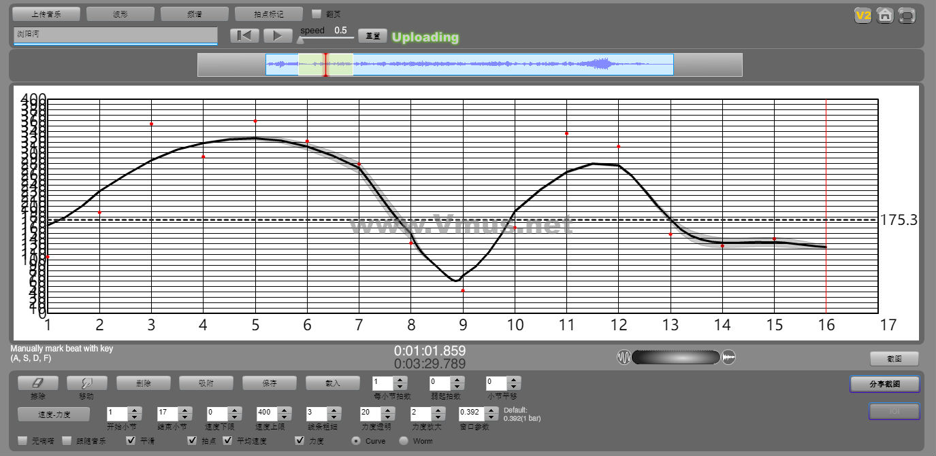Focus the 窗口参数 field showing 0.392
The image size is (936, 456).
click(473, 413)
